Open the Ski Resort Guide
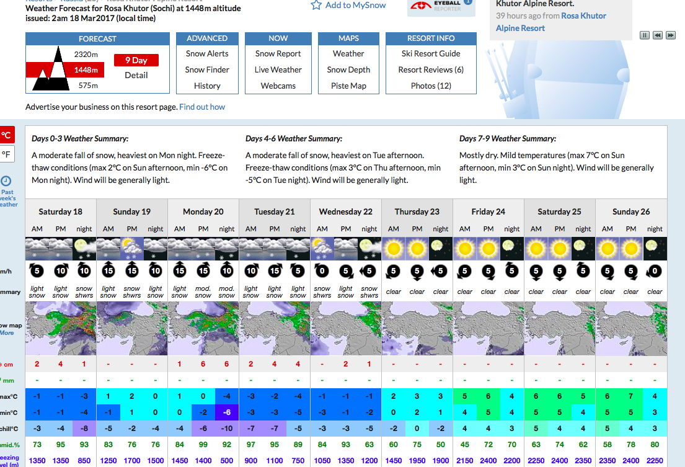 [431, 54]
